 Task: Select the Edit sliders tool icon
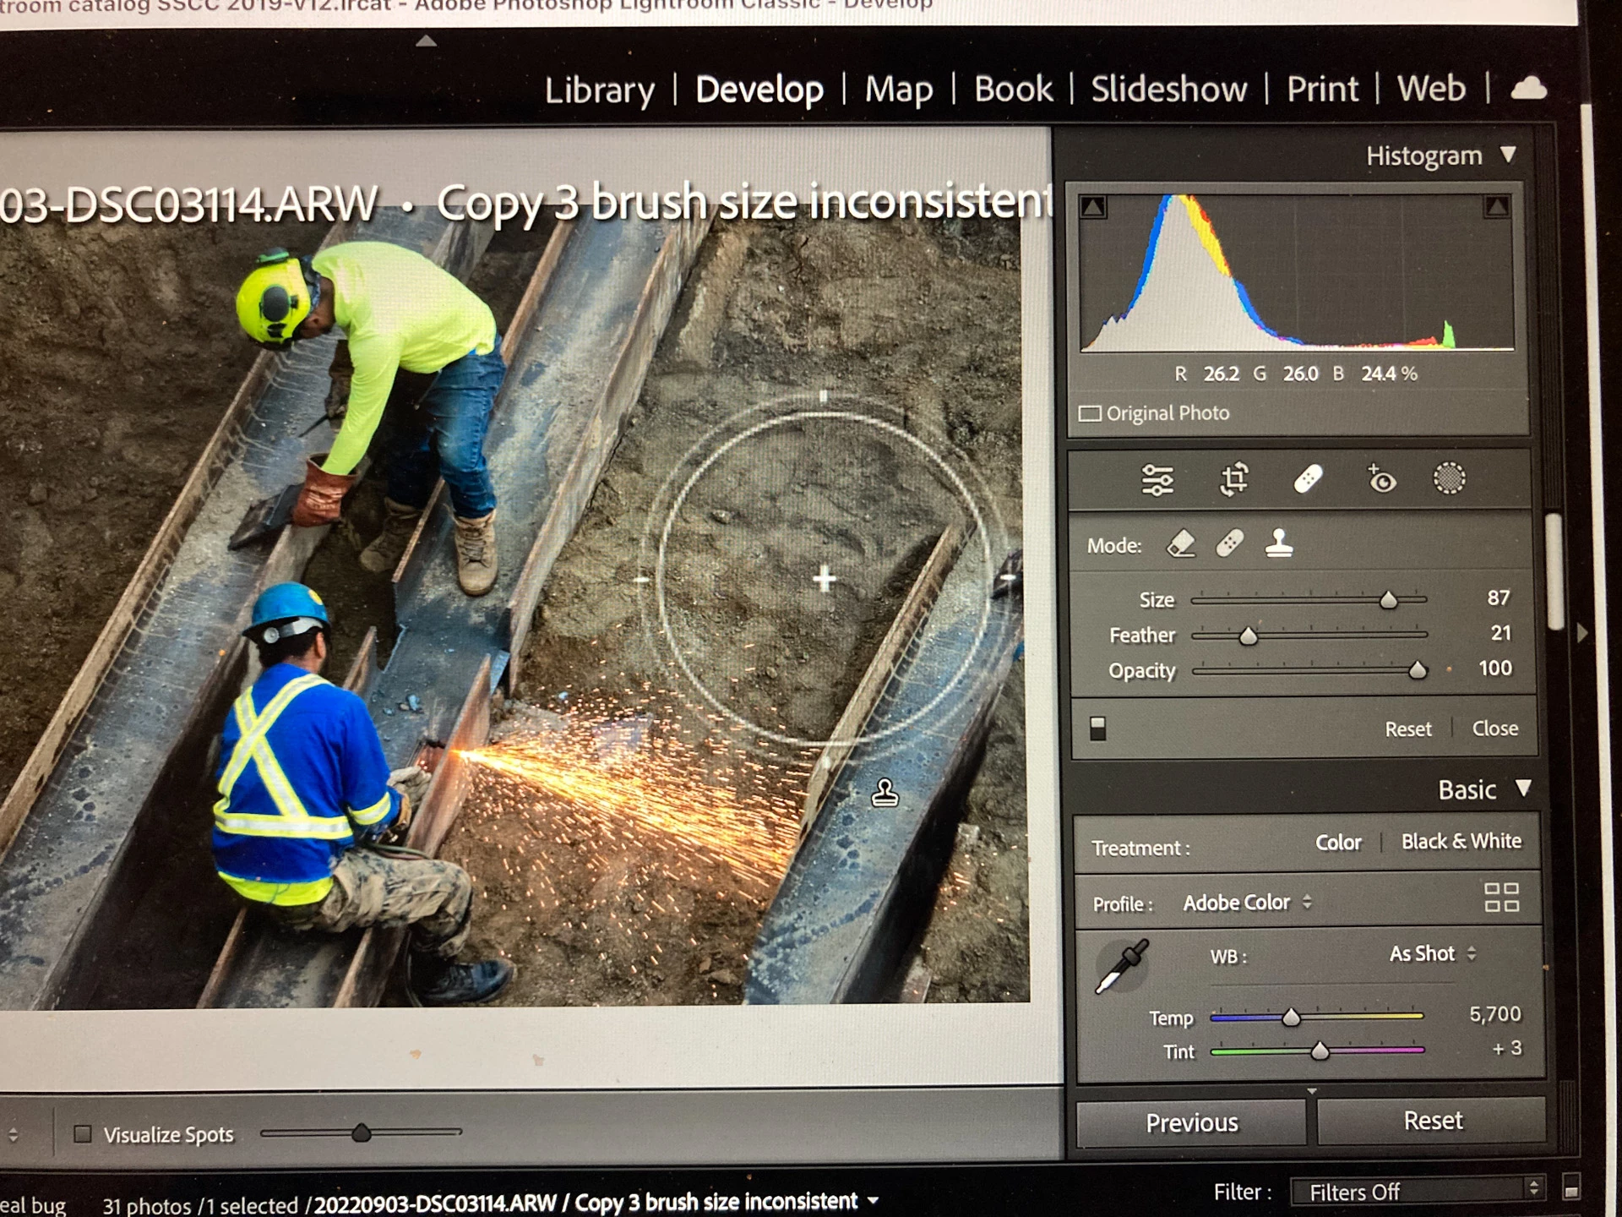[1157, 480]
